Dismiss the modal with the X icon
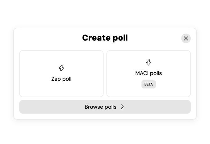 click(x=186, y=38)
